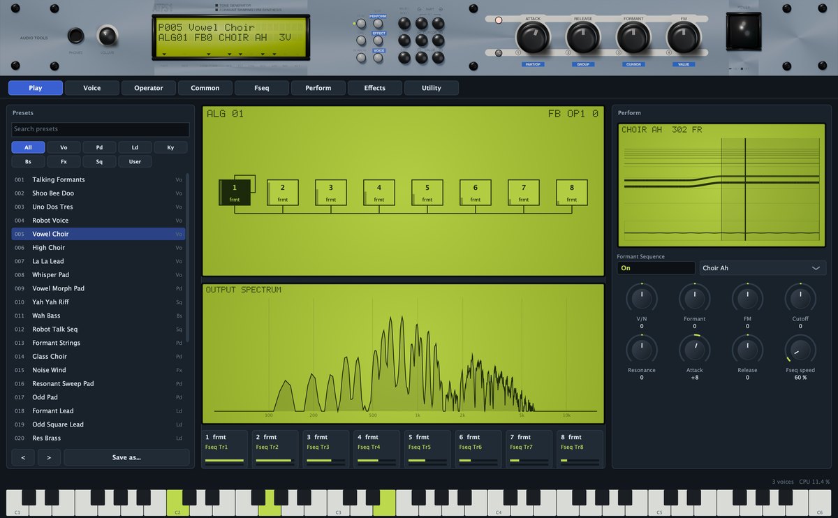Open the Choir Ah formant sequence dropdown
The width and height of the screenshot is (838, 518).
[763, 268]
